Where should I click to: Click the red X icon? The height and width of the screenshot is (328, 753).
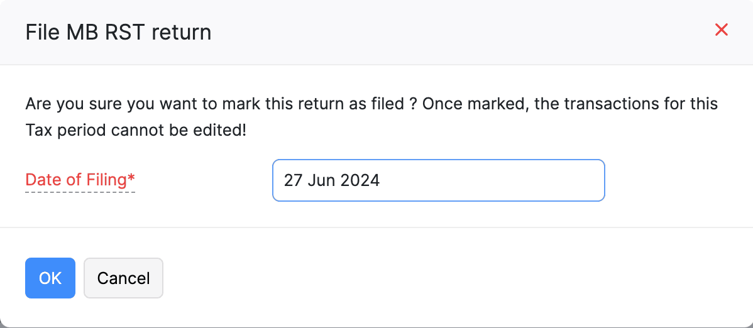tap(721, 30)
